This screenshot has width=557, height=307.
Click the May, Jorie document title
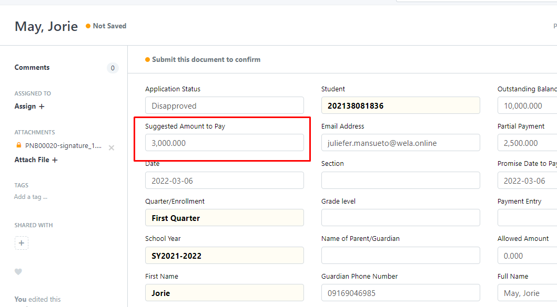tap(46, 26)
